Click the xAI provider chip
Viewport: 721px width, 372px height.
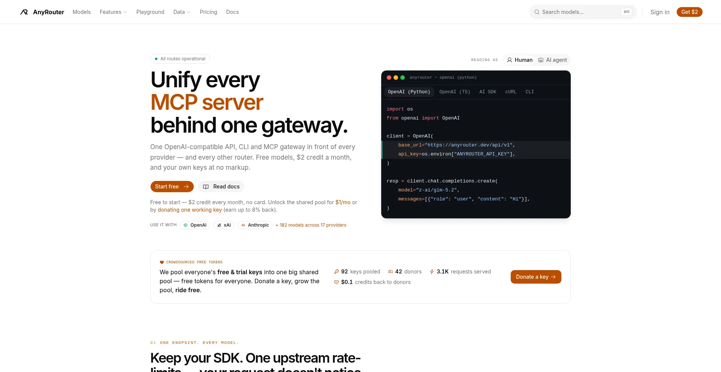pos(224,225)
